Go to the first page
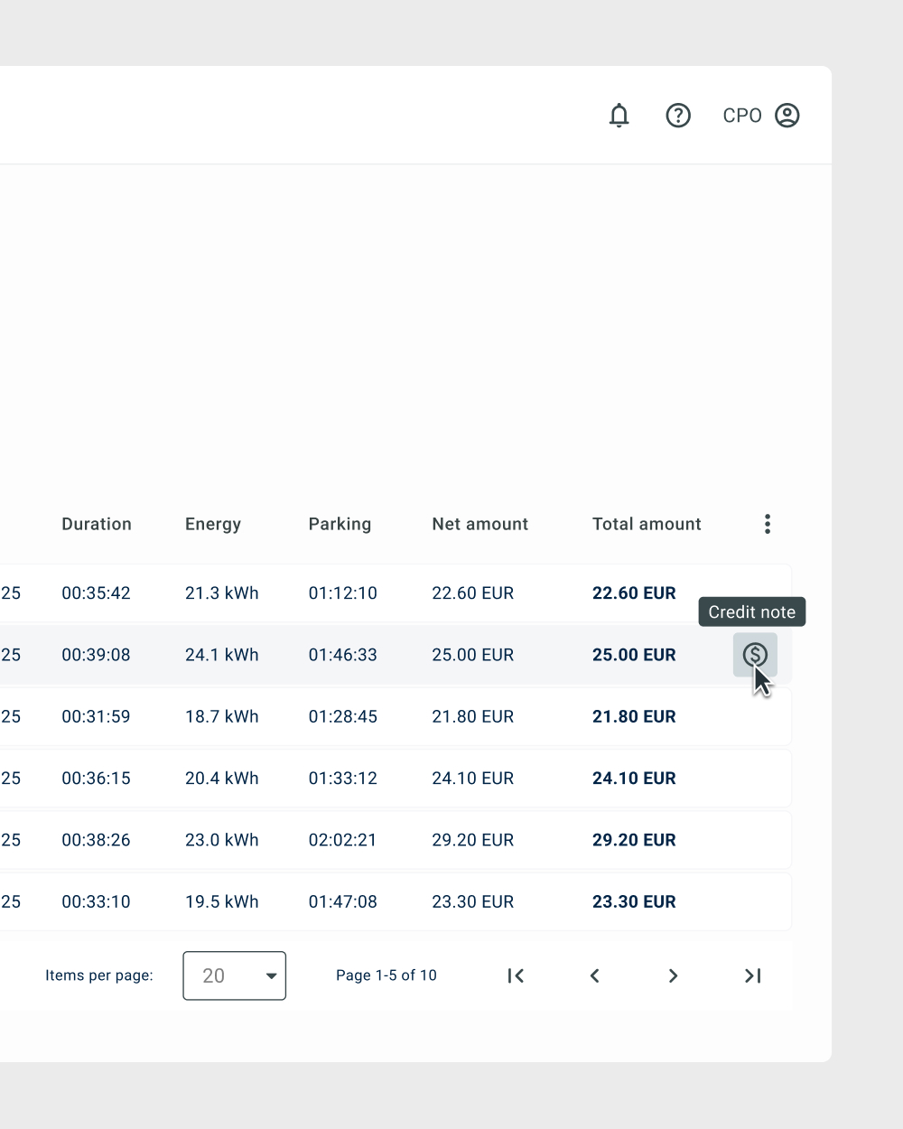Image resolution: width=903 pixels, height=1129 pixels. (x=516, y=975)
